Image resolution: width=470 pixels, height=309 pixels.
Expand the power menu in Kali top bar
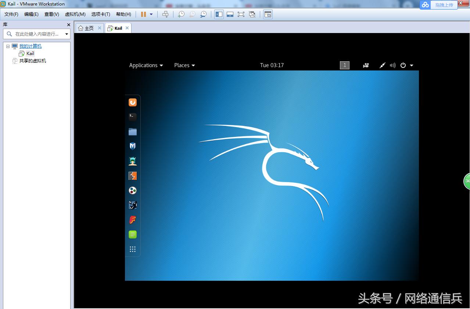[x=411, y=65]
